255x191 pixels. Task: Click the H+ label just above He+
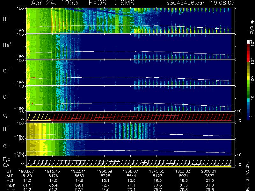(6, 19)
